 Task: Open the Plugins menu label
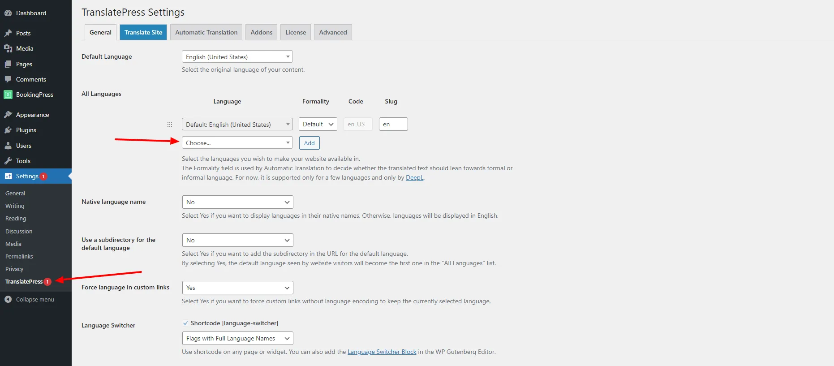coord(26,130)
